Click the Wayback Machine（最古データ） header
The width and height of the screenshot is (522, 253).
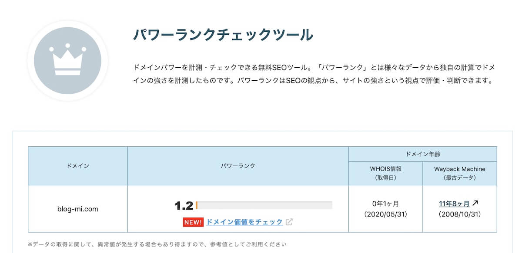(x=460, y=173)
